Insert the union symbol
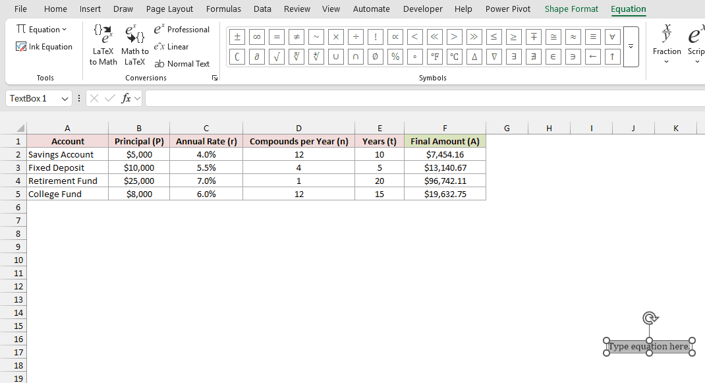Image resolution: width=705 pixels, height=383 pixels. tap(336, 57)
